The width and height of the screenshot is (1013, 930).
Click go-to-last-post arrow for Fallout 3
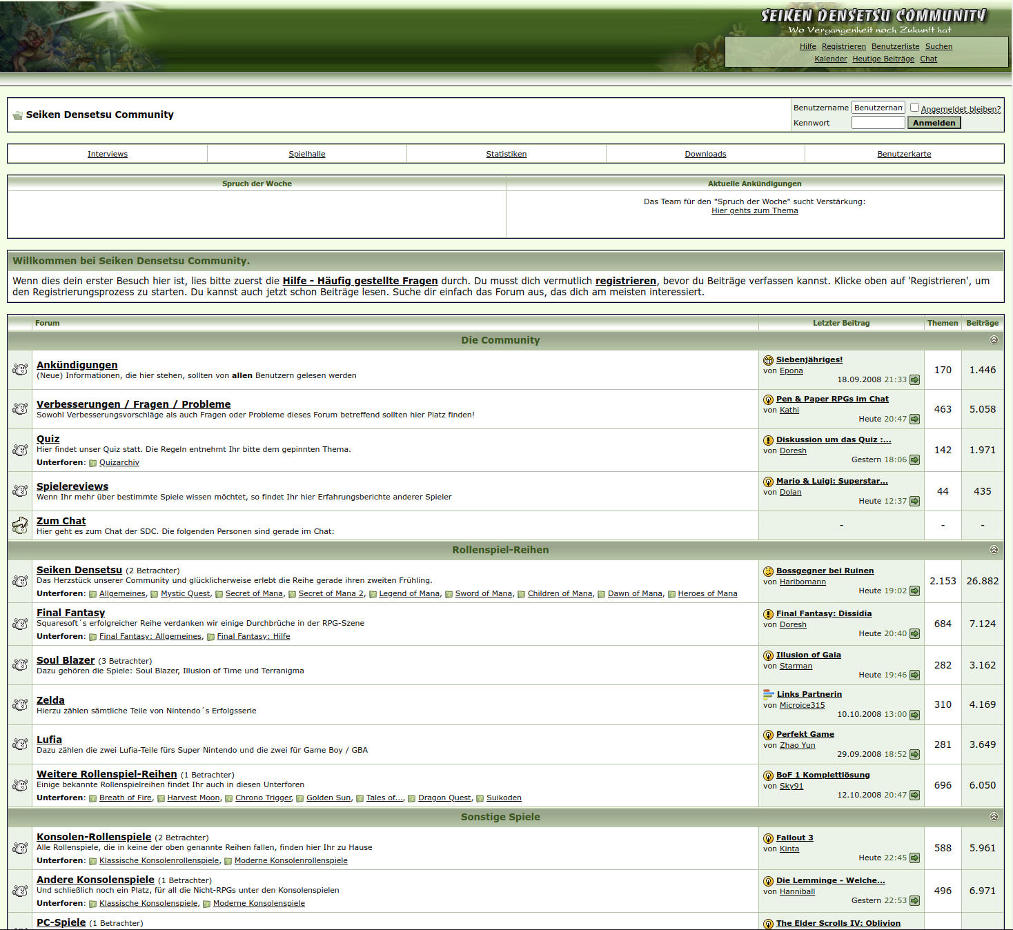(914, 858)
